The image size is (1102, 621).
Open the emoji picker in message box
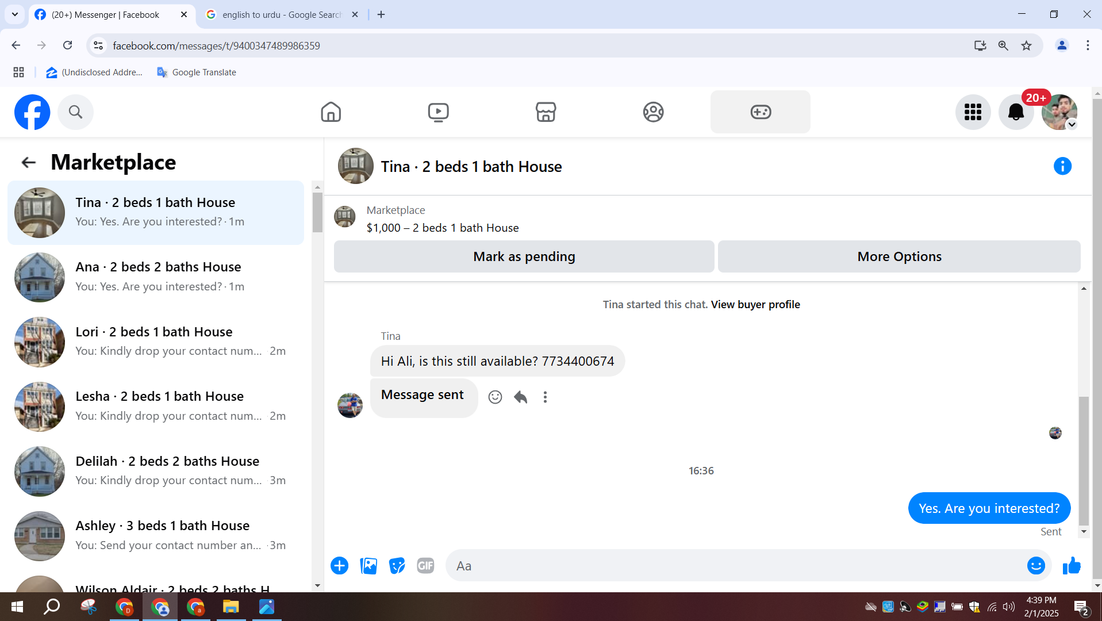coord(1036,566)
